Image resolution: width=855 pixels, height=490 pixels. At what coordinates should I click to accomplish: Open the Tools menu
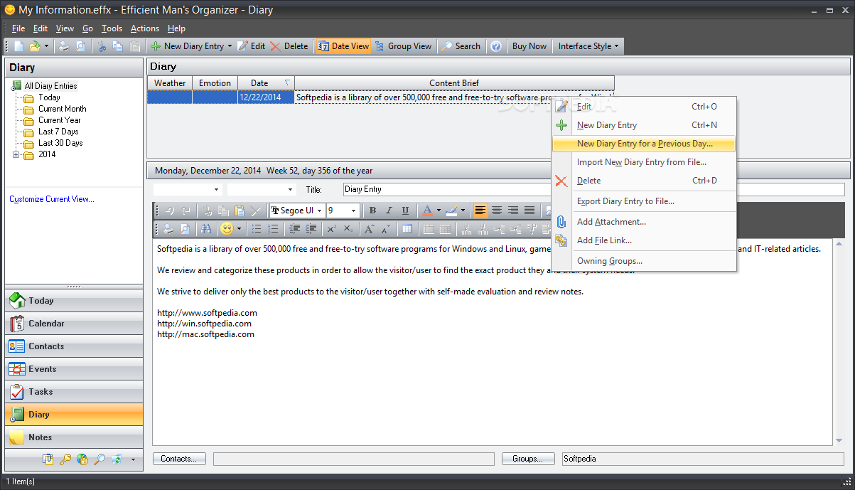point(112,28)
